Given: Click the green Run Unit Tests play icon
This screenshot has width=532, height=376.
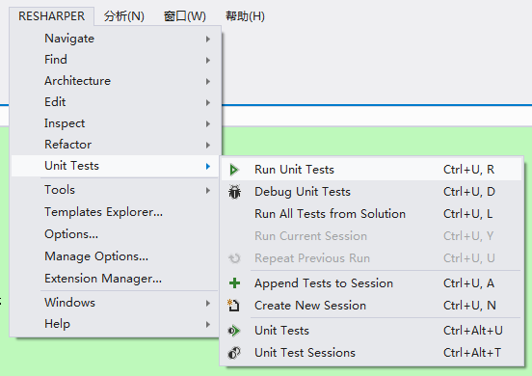Looking at the screenshot, I should coord(234,170).
